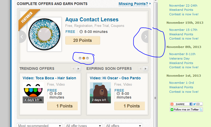
Task: Open the All offer types dropdown
Action: pos(84,125)
